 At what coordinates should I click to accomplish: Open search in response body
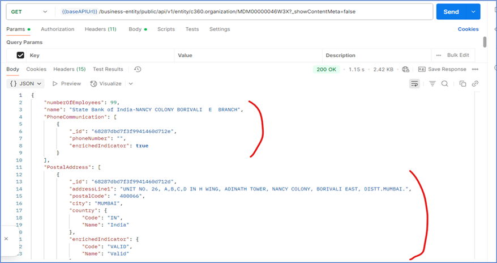[x=445, y=83]
